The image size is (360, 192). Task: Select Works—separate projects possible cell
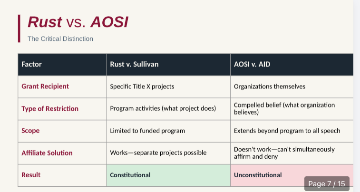[x=168, y=153]
